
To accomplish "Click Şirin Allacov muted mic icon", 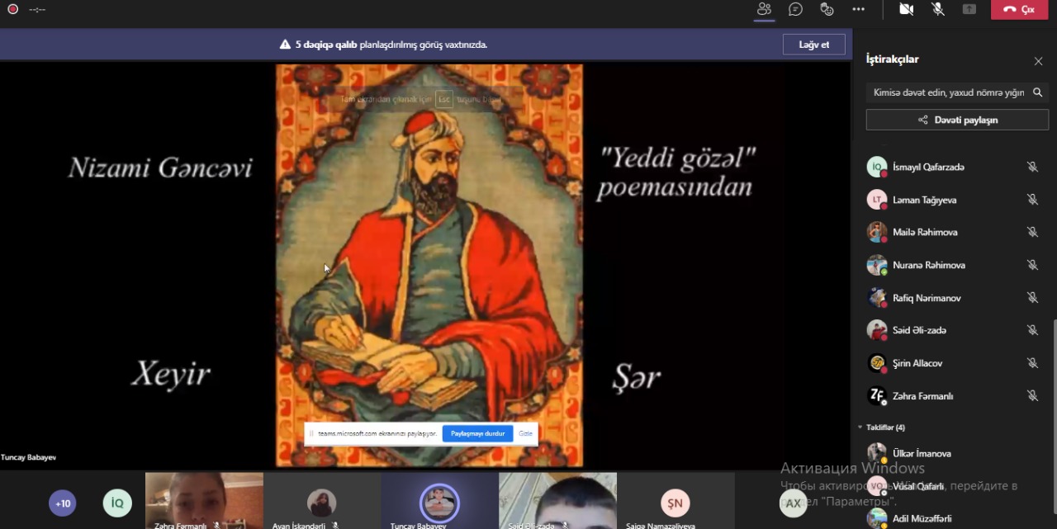I will tap(1032, 363).
